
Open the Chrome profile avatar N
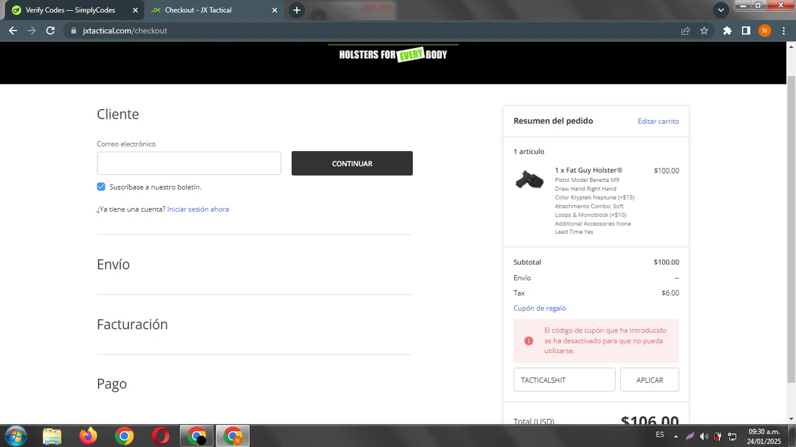[765, 31]
